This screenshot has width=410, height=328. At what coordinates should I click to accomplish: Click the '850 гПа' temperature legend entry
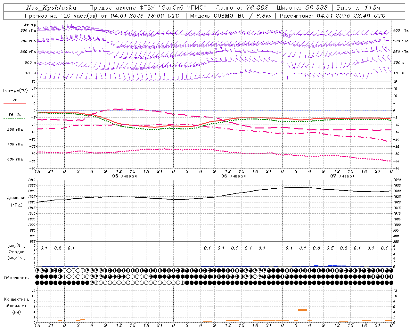pyautogui.click(x=15, y=130)
